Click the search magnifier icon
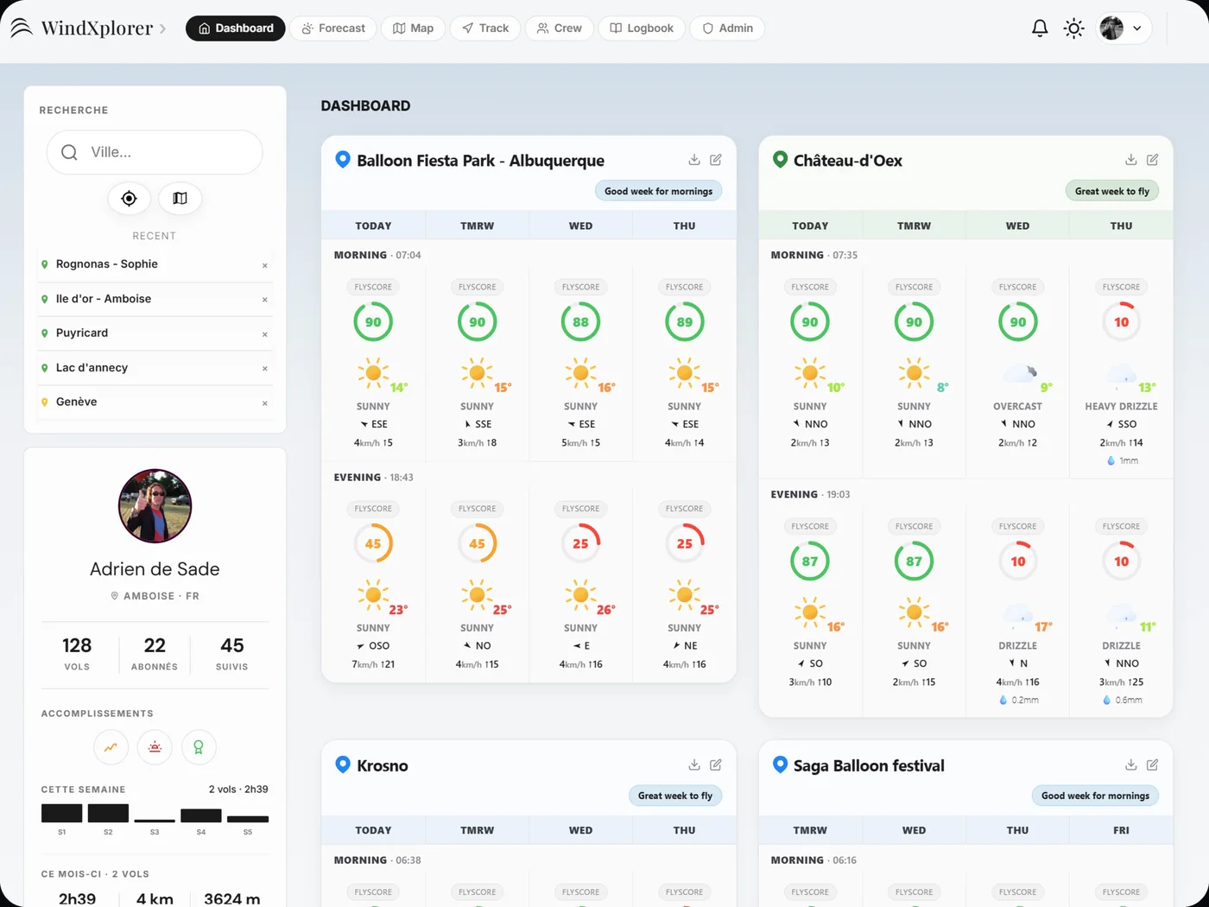 (x=69, y=152)
